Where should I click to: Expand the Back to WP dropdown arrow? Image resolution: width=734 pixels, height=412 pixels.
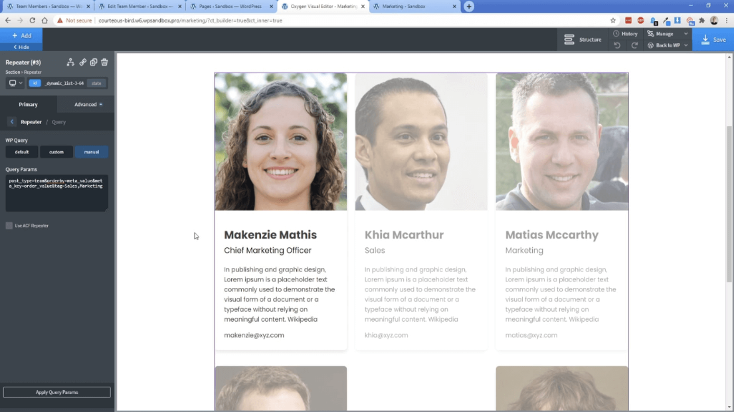686,45
